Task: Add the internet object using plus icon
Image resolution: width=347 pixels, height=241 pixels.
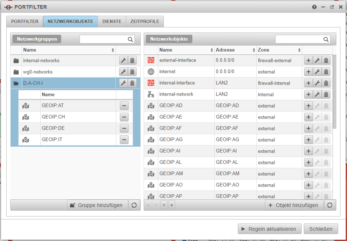Action: 309,72
